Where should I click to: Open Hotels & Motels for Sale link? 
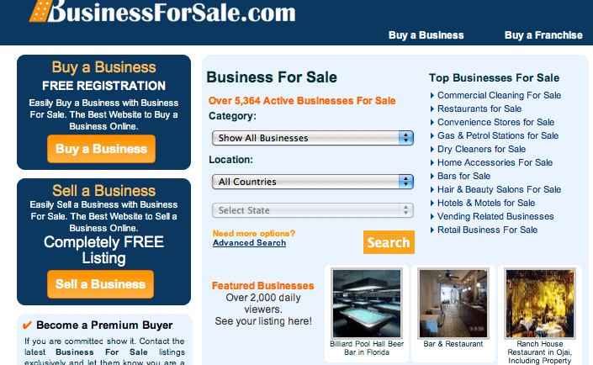pyautogui.click(x=486, y=204)
